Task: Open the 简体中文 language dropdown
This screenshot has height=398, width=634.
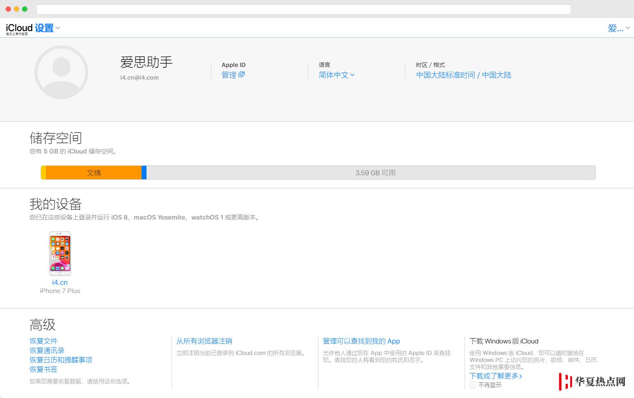Action: [x=336, y=75]
